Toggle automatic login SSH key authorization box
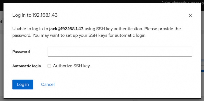 pyautogui.click(x=49, y=66)
